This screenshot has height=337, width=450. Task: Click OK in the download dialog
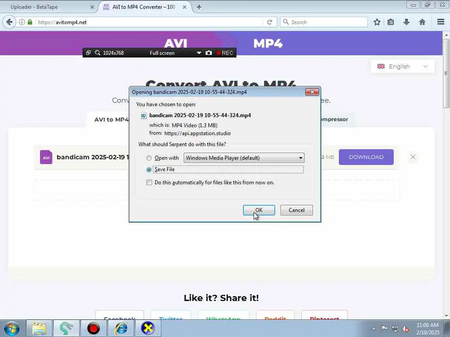point(259,210)
